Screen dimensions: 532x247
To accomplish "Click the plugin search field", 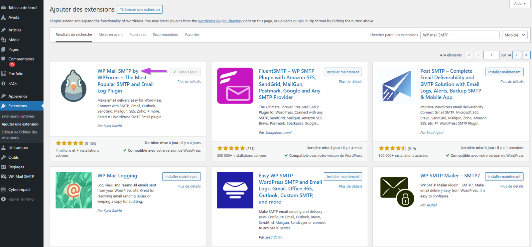I will [460, 35].
